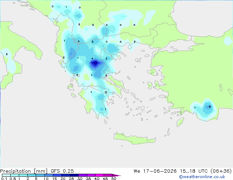Select the 0.1–0.5 mm legend color swatch
The height and width of the screenshot is (180, 233).
point(6,175)
